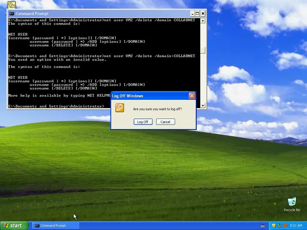Click the Command Prompt vertical scrollbar thumb

point(203,50)
